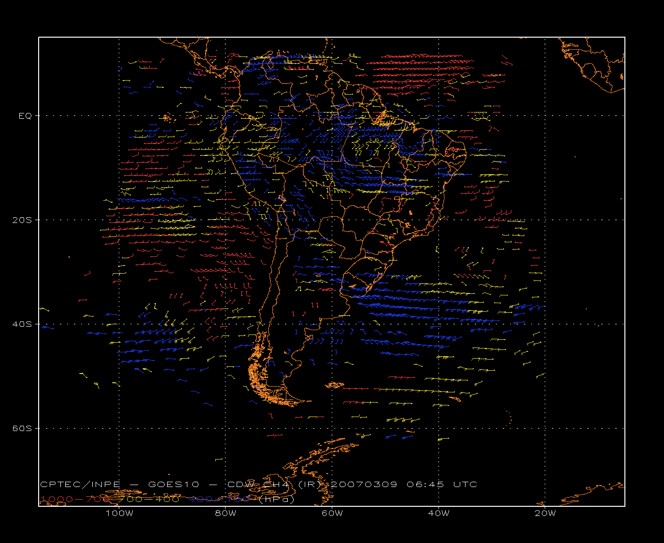Click the 40S latitude label
This screenshot has height=543, width=664.
pos(22,324)
